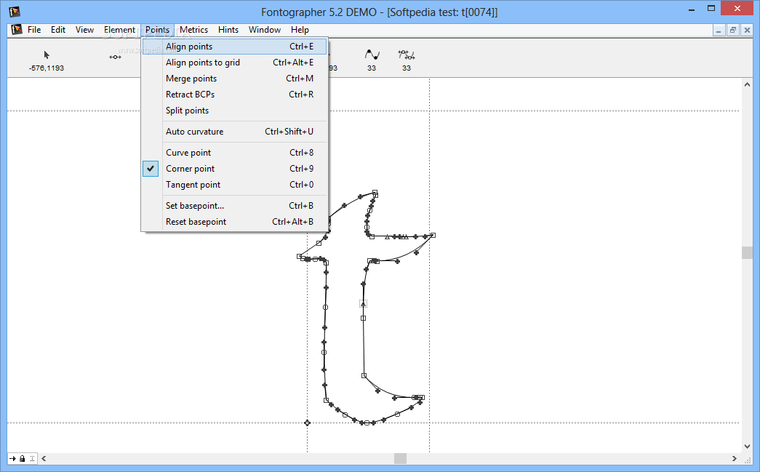Select corner point at top of the t glyph
The width and height of the screenshot is (760, 472).
375,193
